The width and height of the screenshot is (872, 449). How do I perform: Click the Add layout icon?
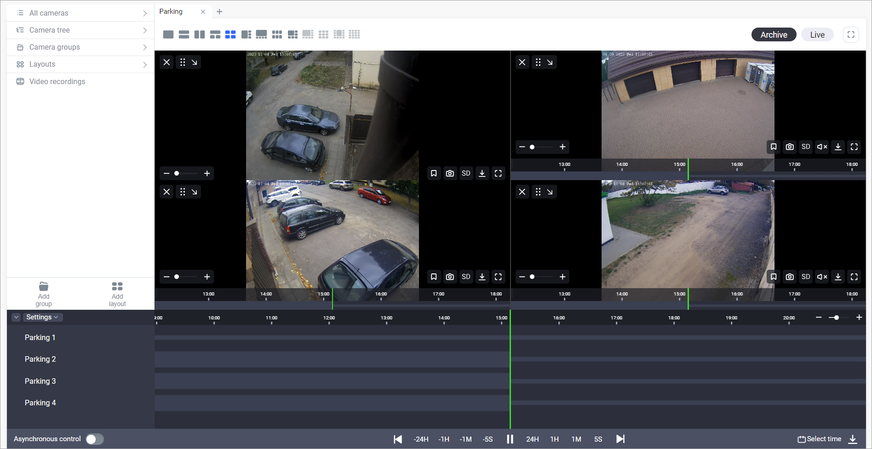[x=117, y=287]
